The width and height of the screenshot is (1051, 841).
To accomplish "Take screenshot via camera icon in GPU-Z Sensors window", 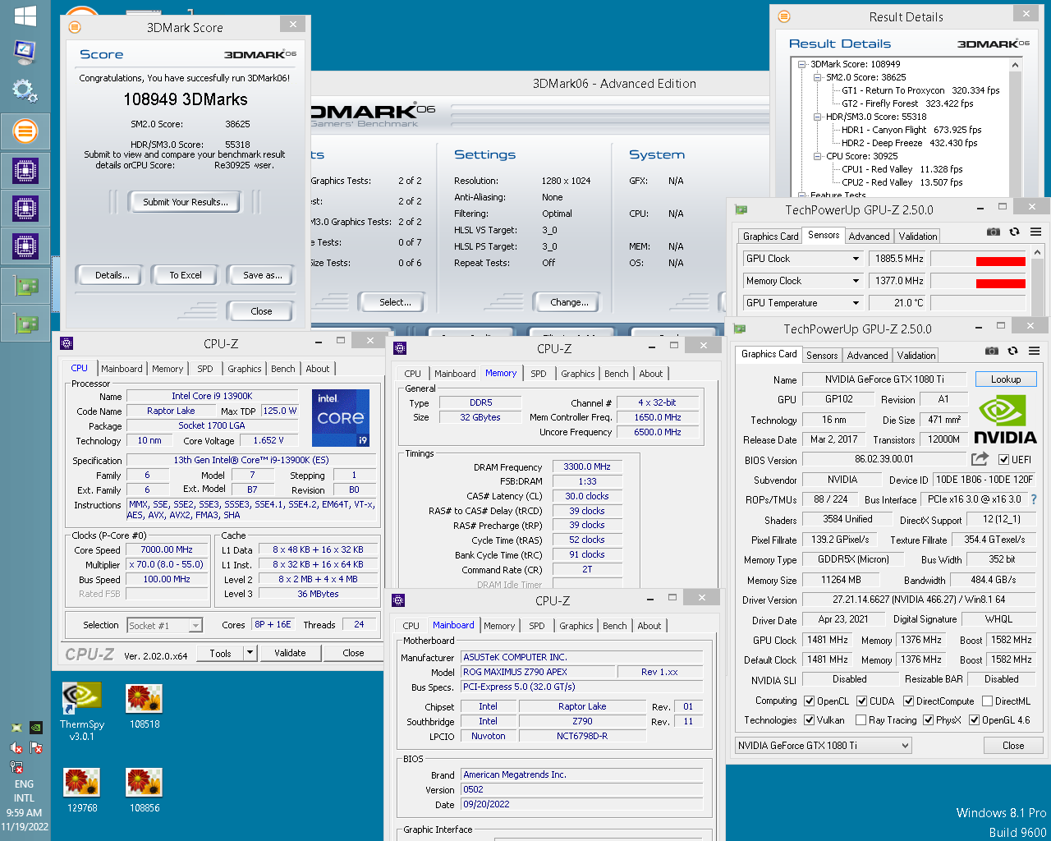I will [994, 232].
